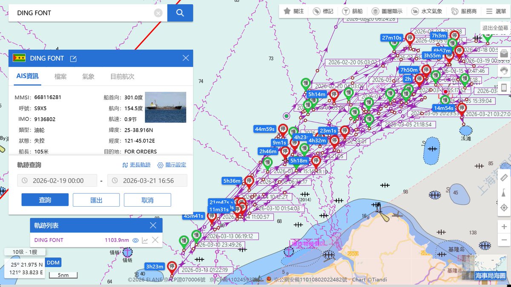This screenshot has width=511, height=287.
Task: Click the 5h14m stop label
Action: click(x=317, y=94)
